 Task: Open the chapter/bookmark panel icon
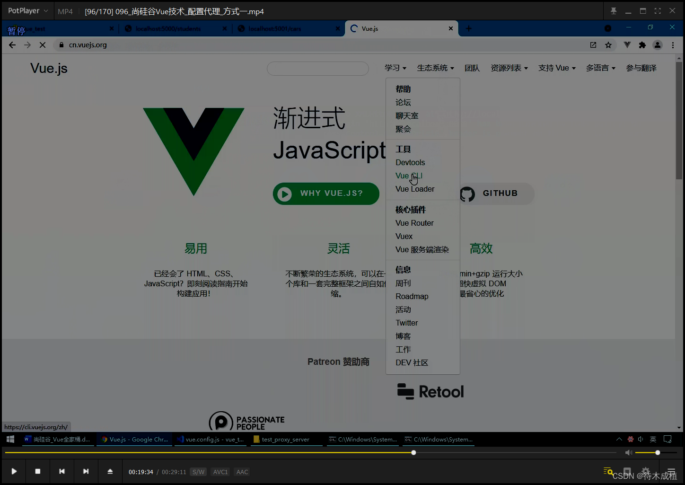point(627,471)
